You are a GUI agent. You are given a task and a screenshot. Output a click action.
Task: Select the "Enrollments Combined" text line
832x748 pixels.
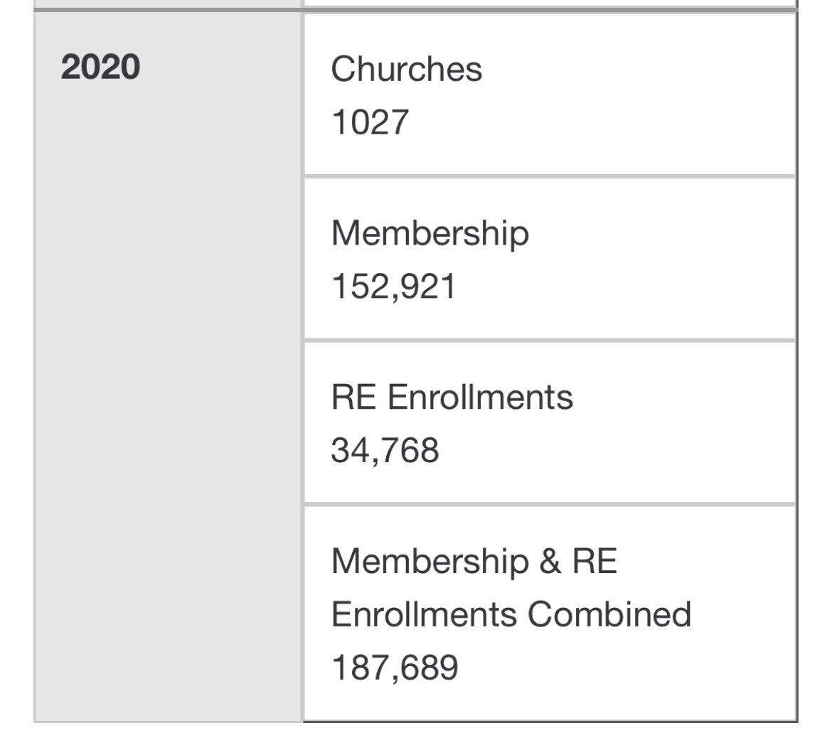[x=511, y=614]
